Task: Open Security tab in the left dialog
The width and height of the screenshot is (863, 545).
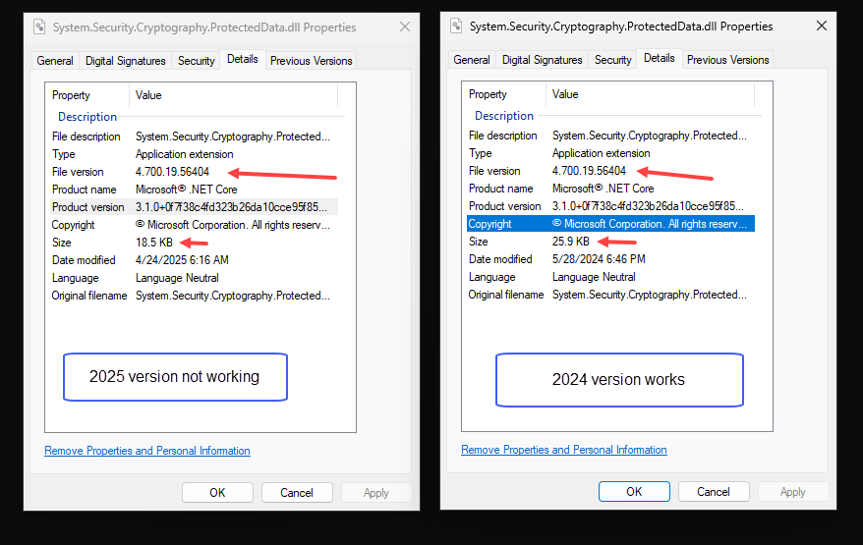Action: (196, 61)
